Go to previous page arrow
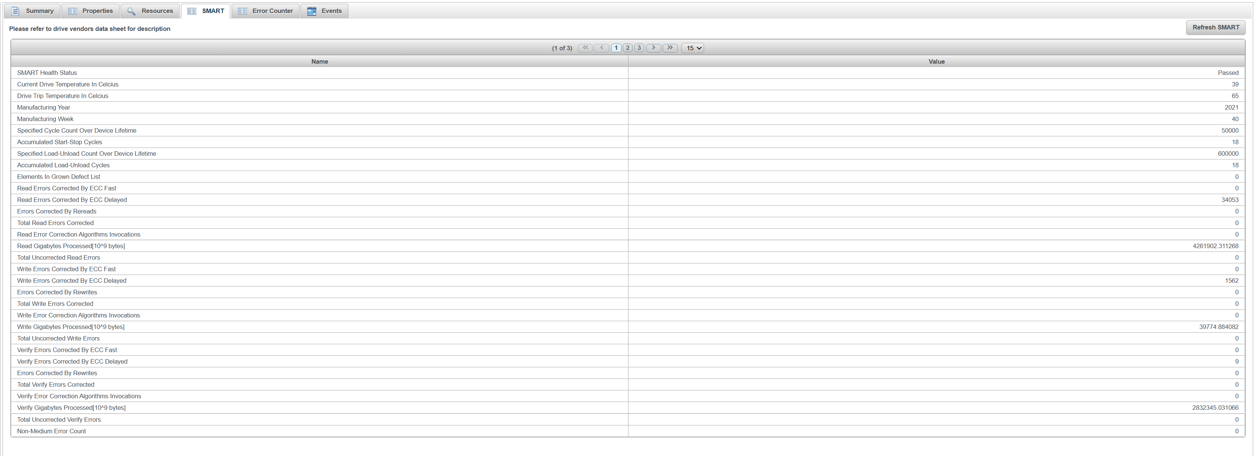This screenshot has height=456, width=1255. [x=602, y=48]
